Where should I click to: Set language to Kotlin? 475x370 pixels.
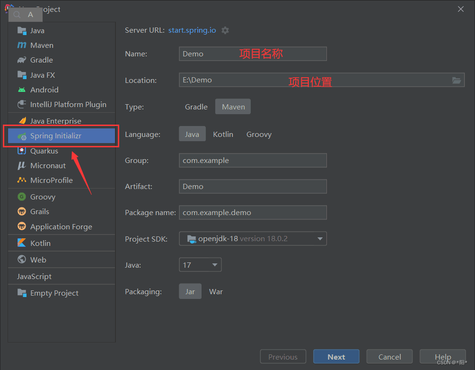point(223,134)
